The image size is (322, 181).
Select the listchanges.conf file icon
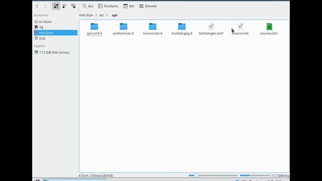(211, 27)
